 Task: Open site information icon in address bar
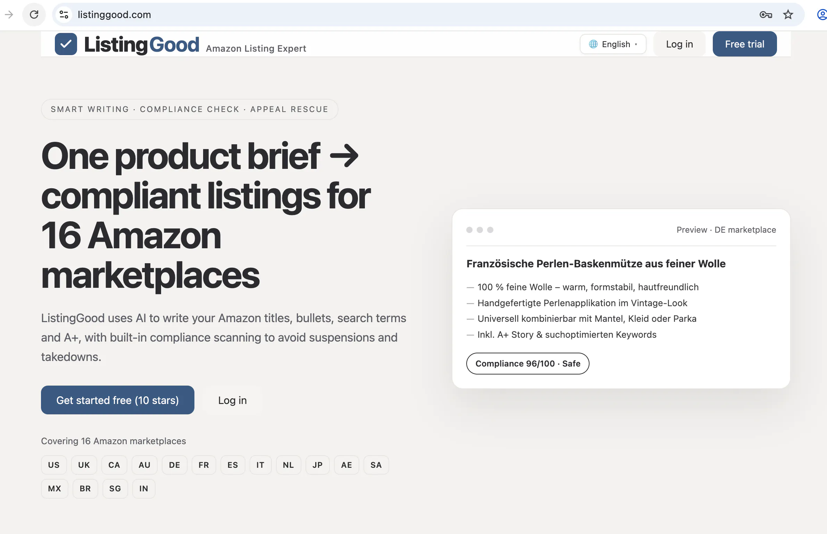[x=64, y=15]
